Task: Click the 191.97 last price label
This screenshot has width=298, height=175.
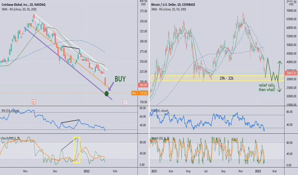Action: pos(143,85)
